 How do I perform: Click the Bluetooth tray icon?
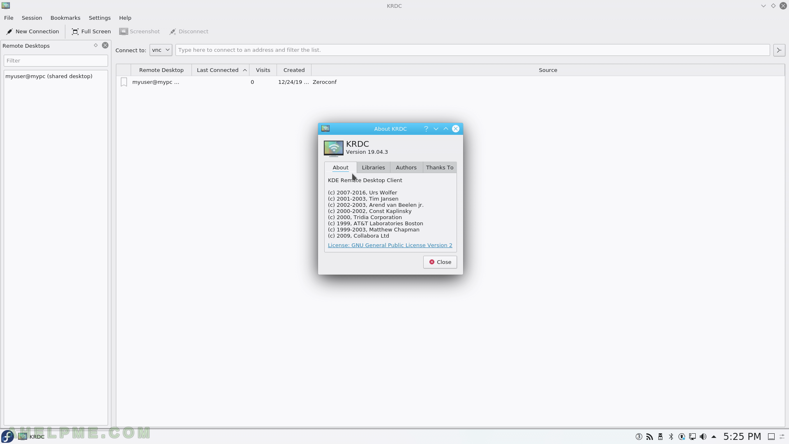[671, 437]
